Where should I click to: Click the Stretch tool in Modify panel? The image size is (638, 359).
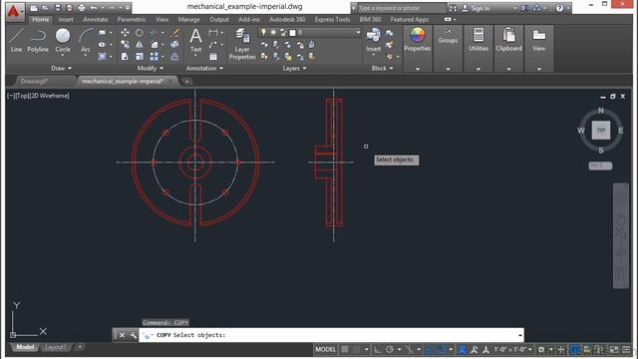click(125, 57)
